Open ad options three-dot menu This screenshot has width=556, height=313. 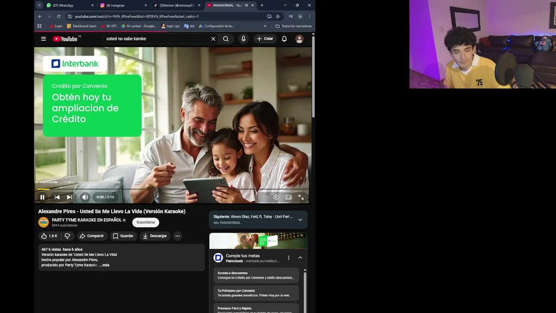[x=288, y=258]
